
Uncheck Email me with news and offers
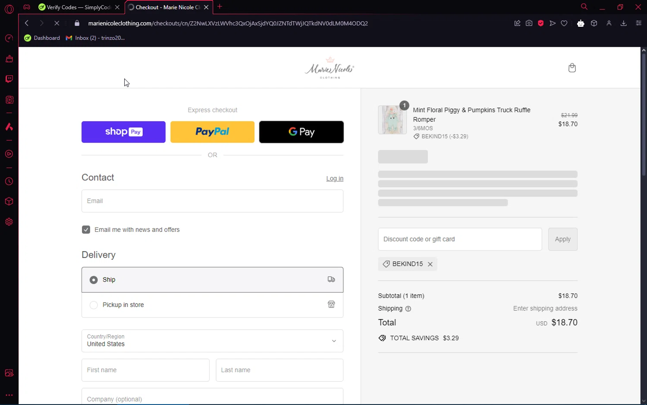pyautogui.click(x=86, y=230)
